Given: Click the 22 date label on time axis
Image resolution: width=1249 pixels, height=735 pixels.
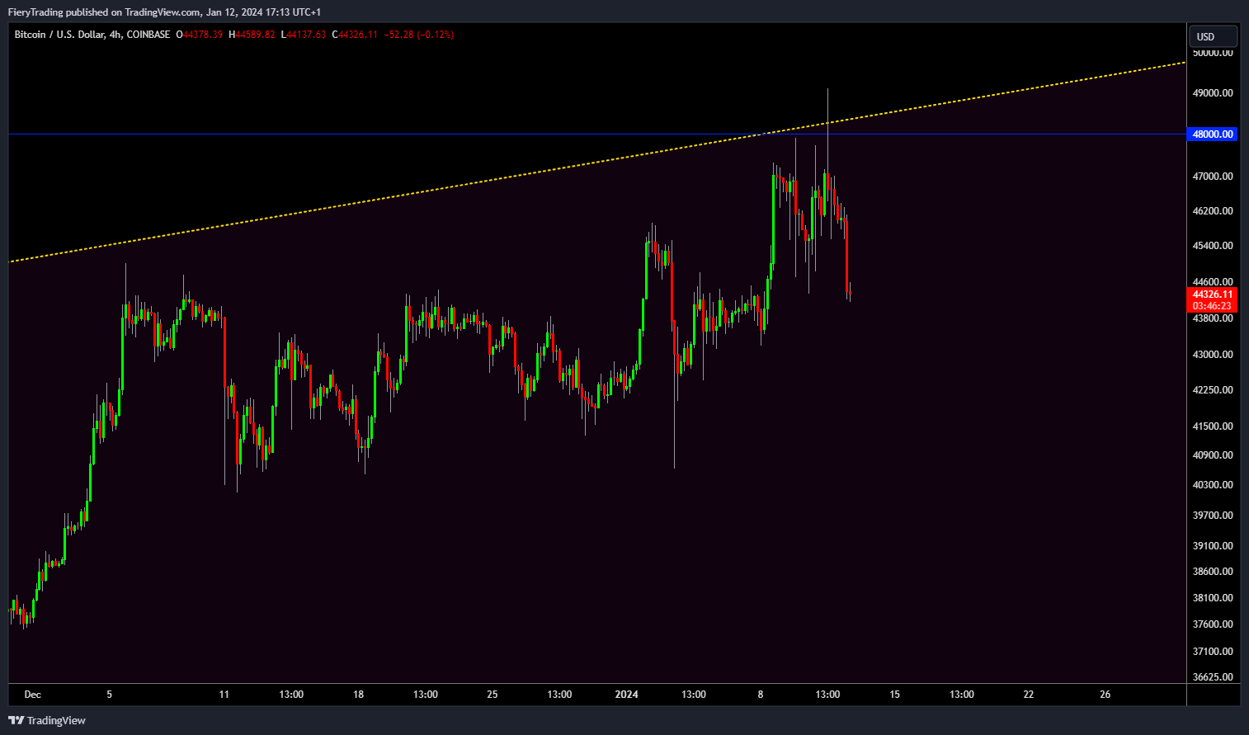Looking at the screenshot, I should coord(1029,695).
